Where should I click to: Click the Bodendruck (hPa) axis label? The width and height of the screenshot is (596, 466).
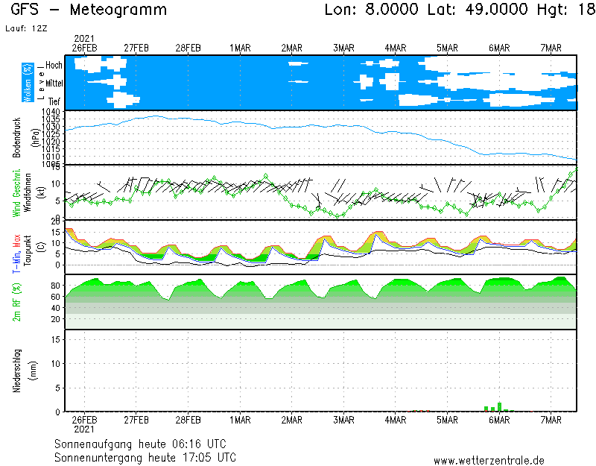coord(19,136)
